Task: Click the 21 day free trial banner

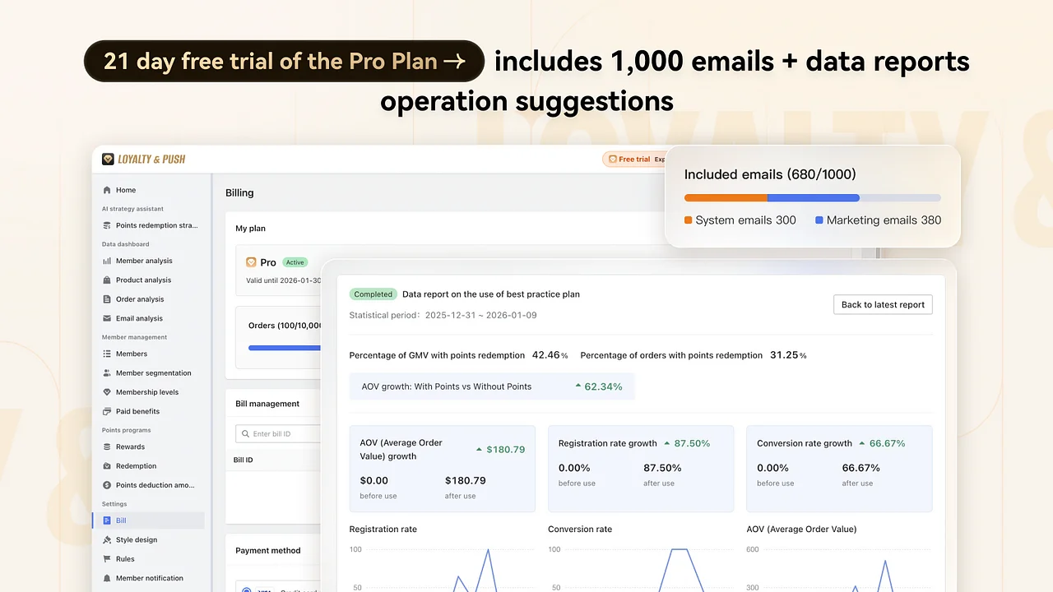Action: 284,62
